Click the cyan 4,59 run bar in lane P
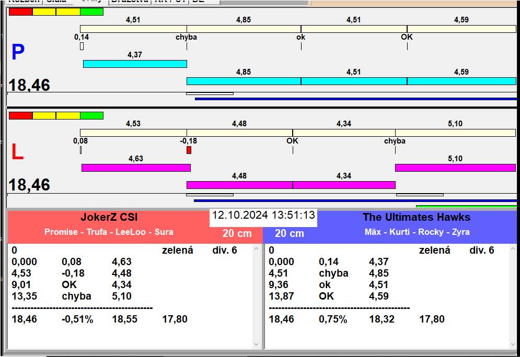 tap(461, 81)
